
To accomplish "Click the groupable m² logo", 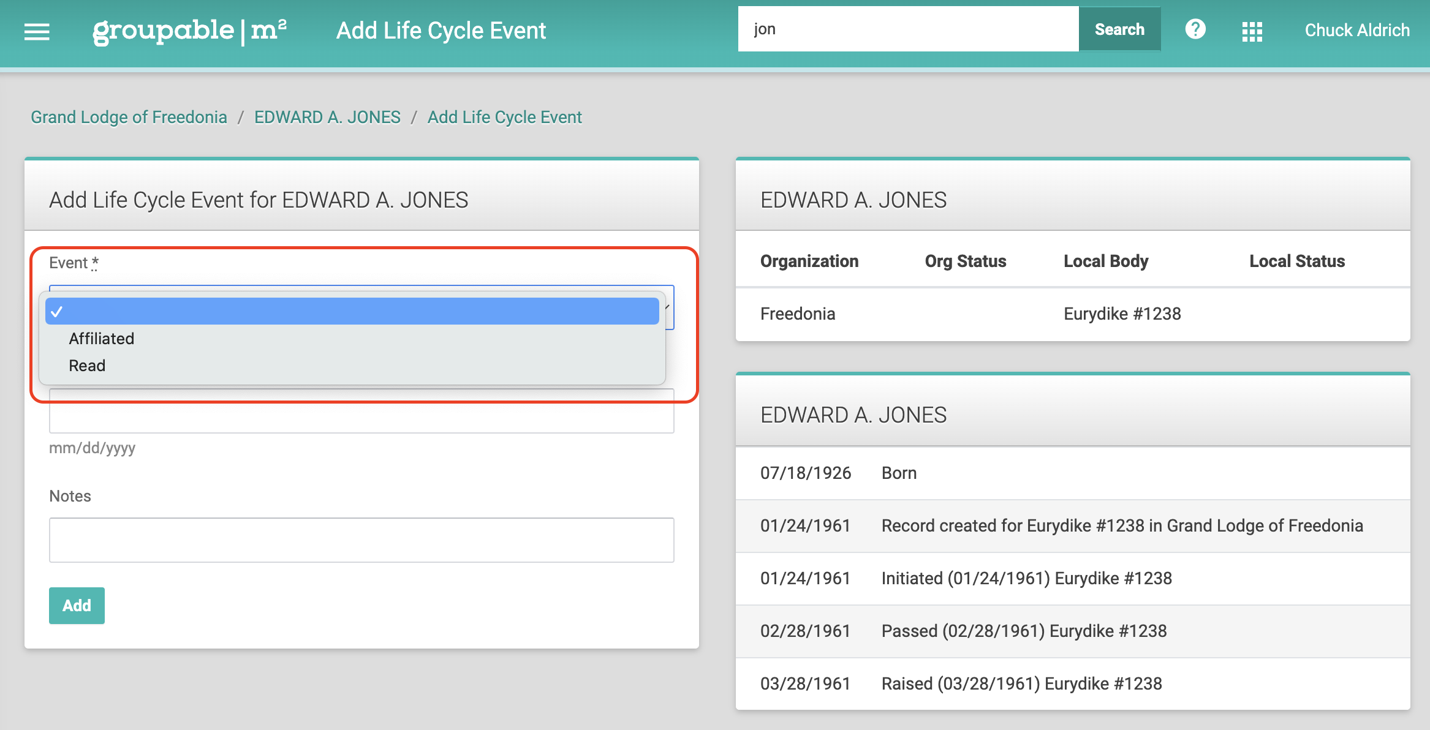I will (189, 31).
